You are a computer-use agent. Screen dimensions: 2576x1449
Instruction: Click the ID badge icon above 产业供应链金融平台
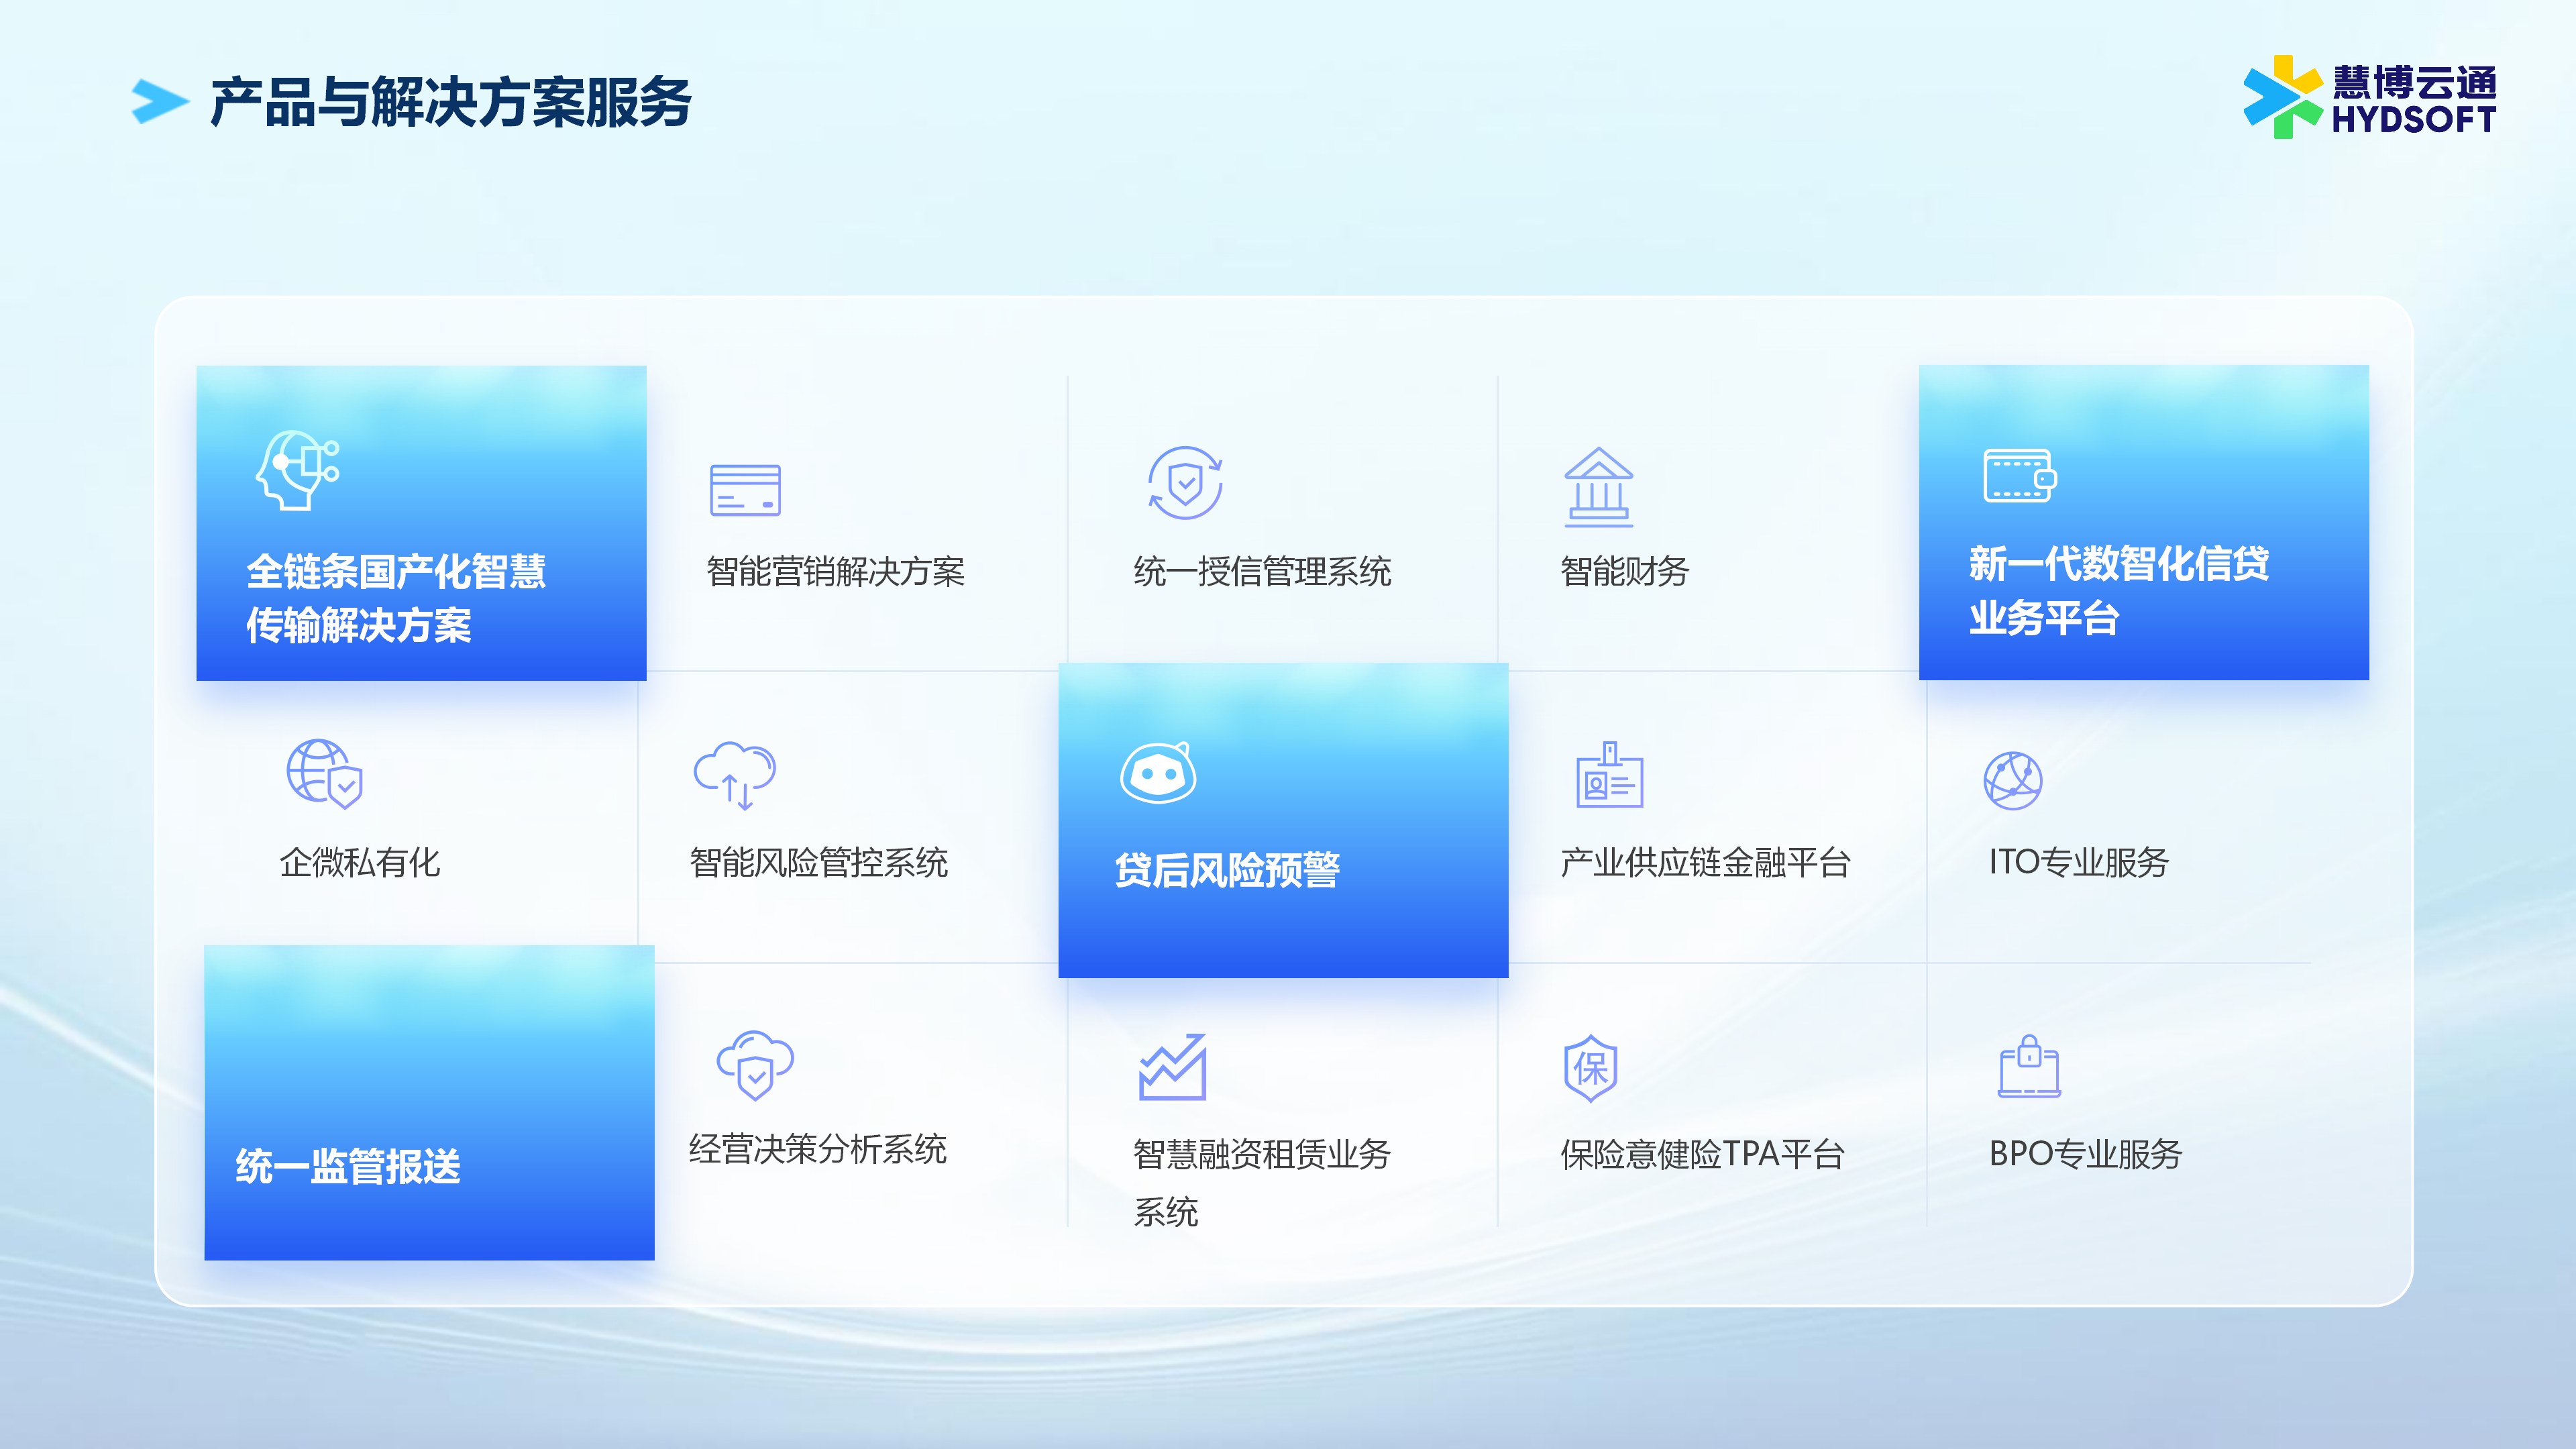pos(1609,775)
